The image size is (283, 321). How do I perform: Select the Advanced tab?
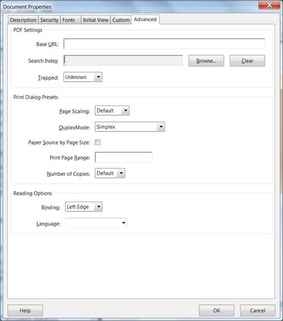145,20
